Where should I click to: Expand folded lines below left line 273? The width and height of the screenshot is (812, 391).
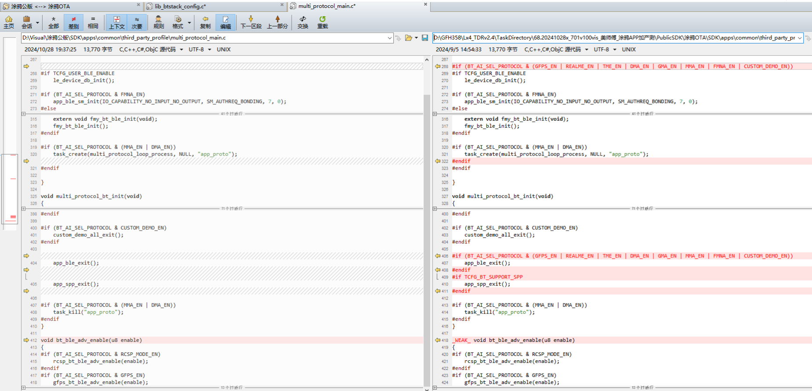[x=23, y=114]
